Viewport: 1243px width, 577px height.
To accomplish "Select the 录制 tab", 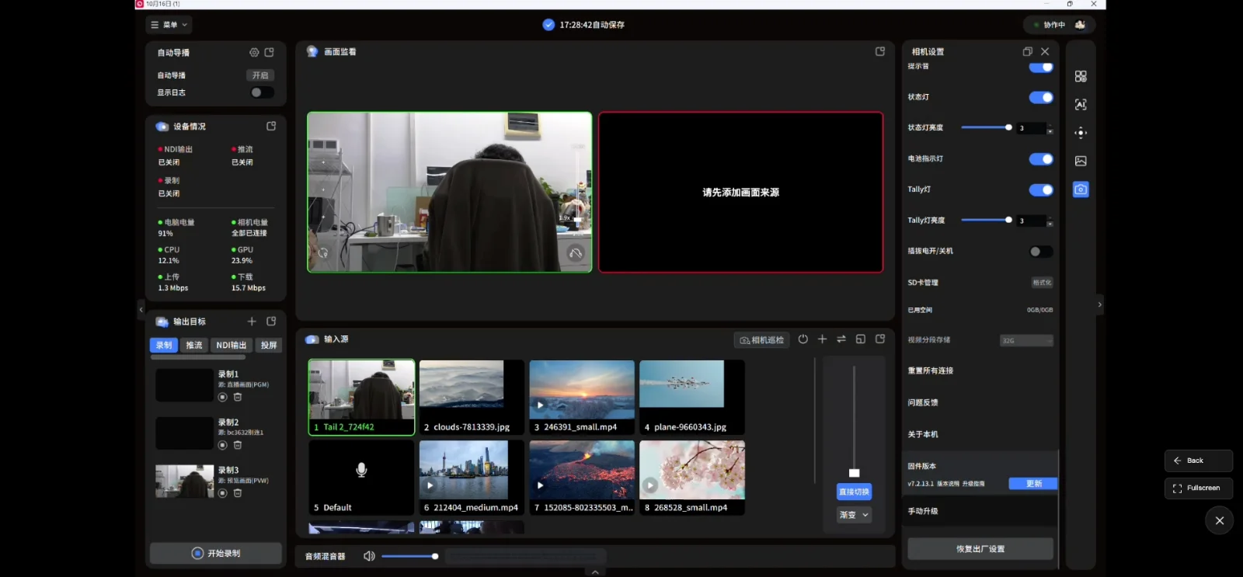I will [x=164, y=345].
